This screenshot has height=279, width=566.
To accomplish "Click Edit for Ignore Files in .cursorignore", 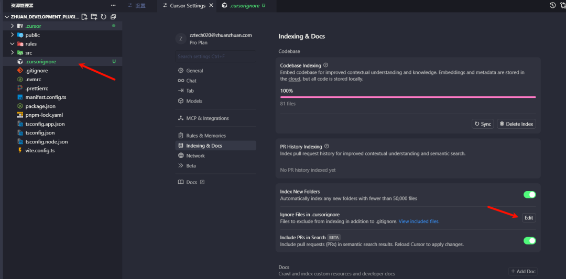I will [529, 218].
